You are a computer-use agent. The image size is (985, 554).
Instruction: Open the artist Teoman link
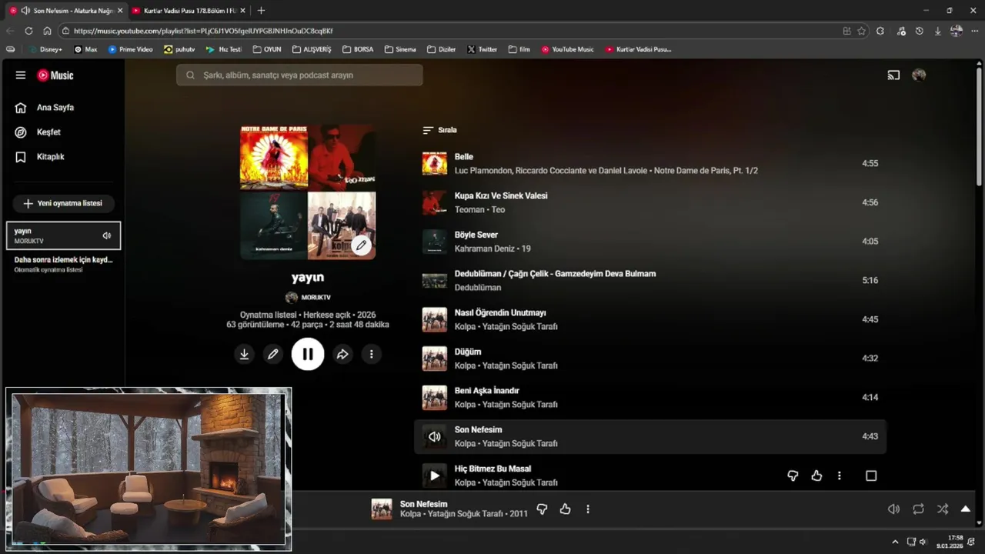click(x=469, y=210)
